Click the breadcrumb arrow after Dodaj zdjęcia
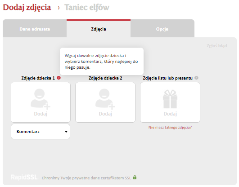This screenshot has height=187, width=239. (x=59, y=8)
